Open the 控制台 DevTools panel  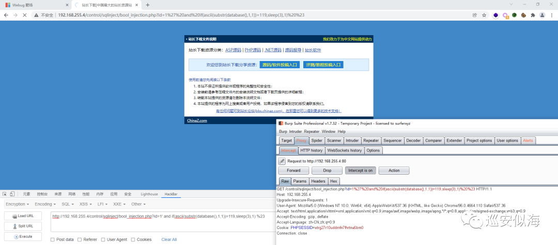[42, 194]
